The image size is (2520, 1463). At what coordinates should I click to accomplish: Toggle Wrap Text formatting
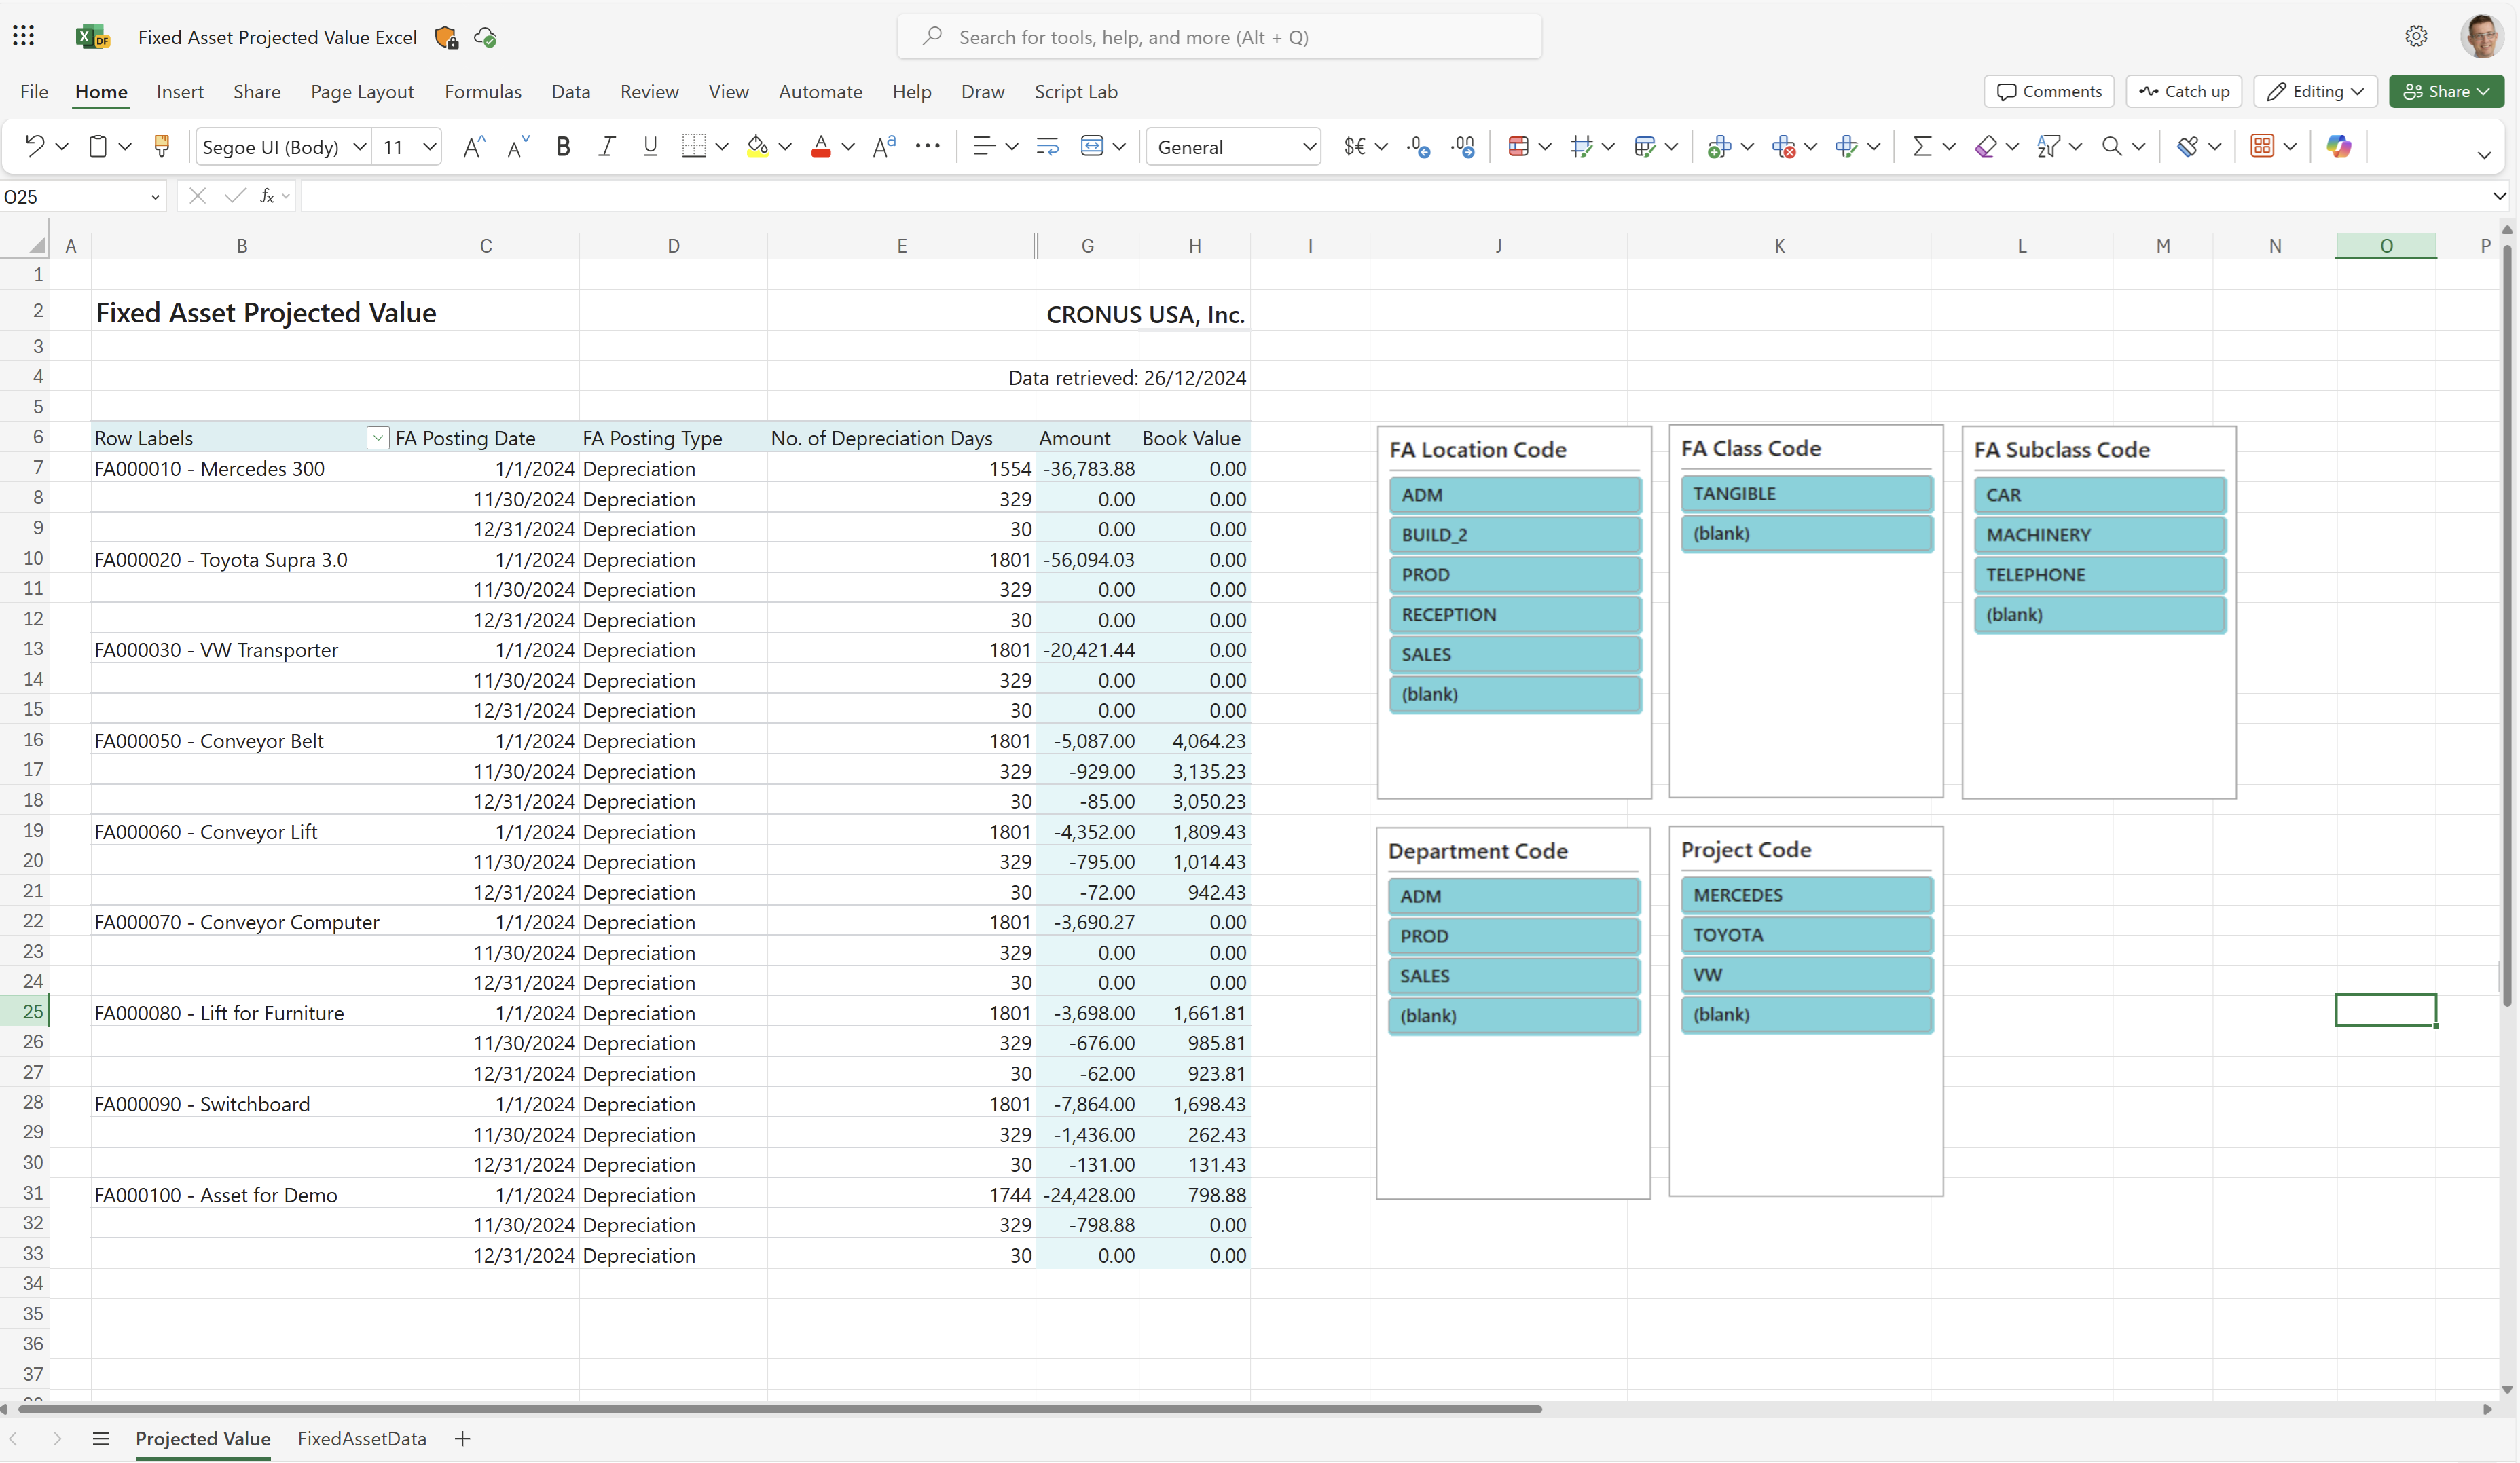[x=1046, y=146]
